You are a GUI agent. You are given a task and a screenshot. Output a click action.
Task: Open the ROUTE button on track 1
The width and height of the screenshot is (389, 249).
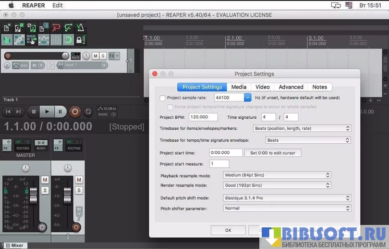(75, 56)
